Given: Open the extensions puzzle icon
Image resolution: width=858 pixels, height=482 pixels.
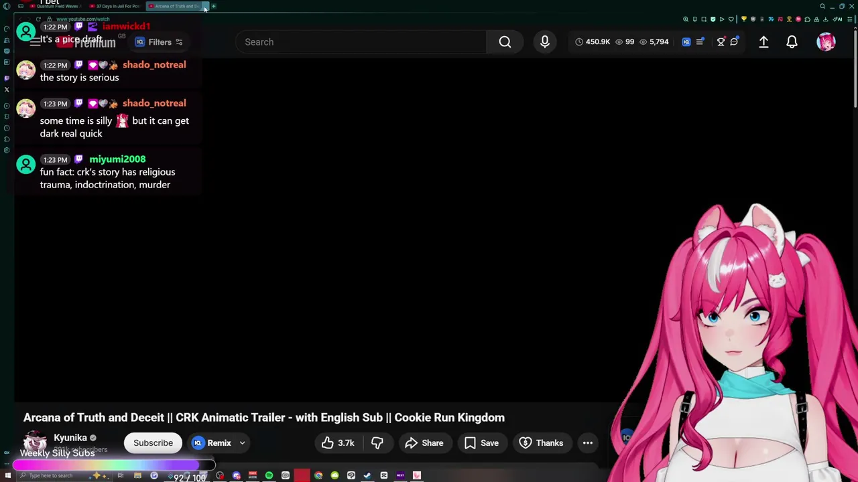Looking at the screenshot, I should point(807,19).
